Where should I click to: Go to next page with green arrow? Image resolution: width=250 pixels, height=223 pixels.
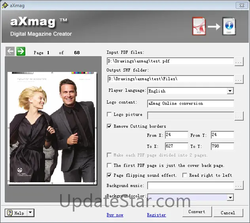click(x=21, y=51)
